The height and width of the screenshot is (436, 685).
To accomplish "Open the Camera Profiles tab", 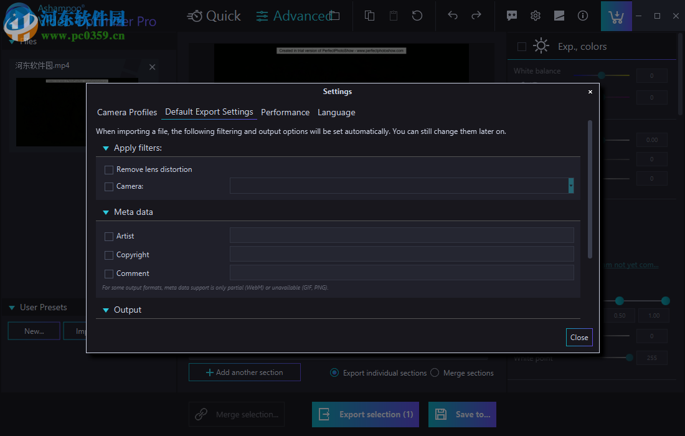I will coord(127,112).
